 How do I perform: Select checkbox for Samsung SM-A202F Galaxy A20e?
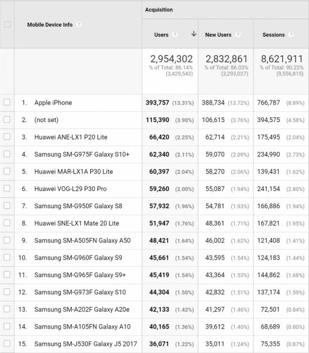click(7, 309)
